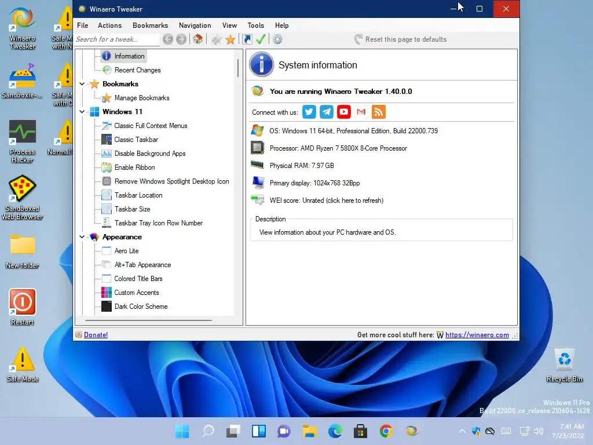Click WEI score to refresh it

[327, 200]
